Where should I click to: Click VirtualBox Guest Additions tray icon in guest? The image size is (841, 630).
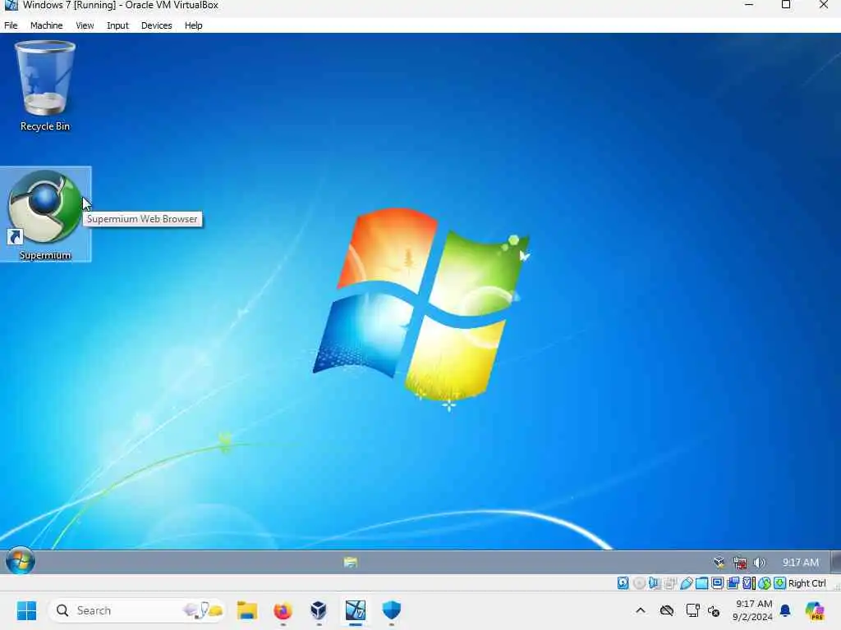click(x=719, y=562)
